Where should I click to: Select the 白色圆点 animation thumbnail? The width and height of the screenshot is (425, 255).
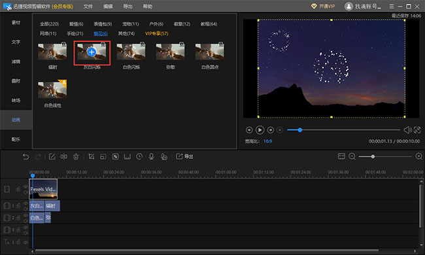[x=210, y=52]
